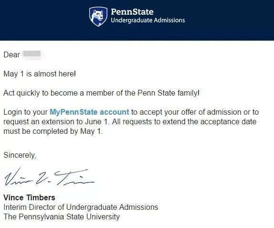This screenshot has height=228, width=274.
Task: Click the line May 1 is almost here!
Action: (x=40, y=74)
